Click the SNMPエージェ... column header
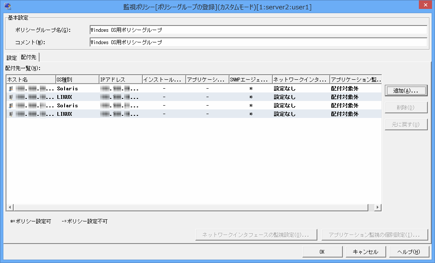 coord(250,80)
